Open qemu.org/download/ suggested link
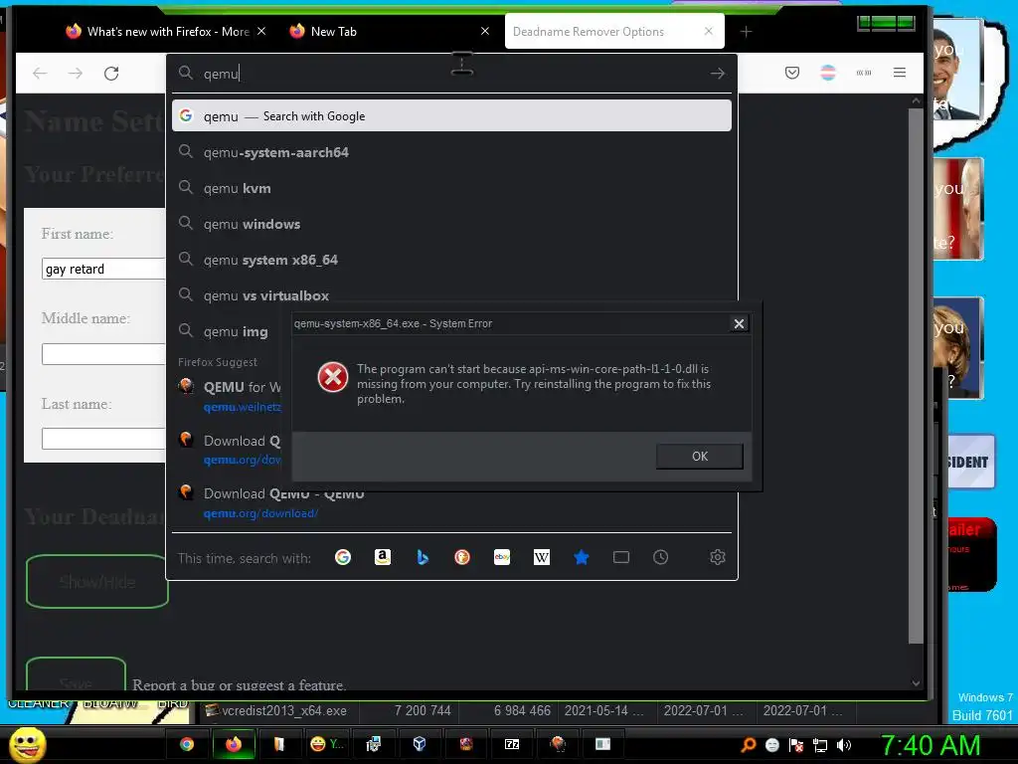The width and height of the screenshot is (1018, 764). (x=260, y=513)
